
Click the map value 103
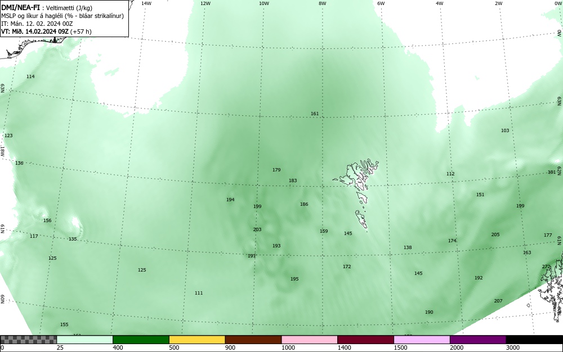click(505, 130)
